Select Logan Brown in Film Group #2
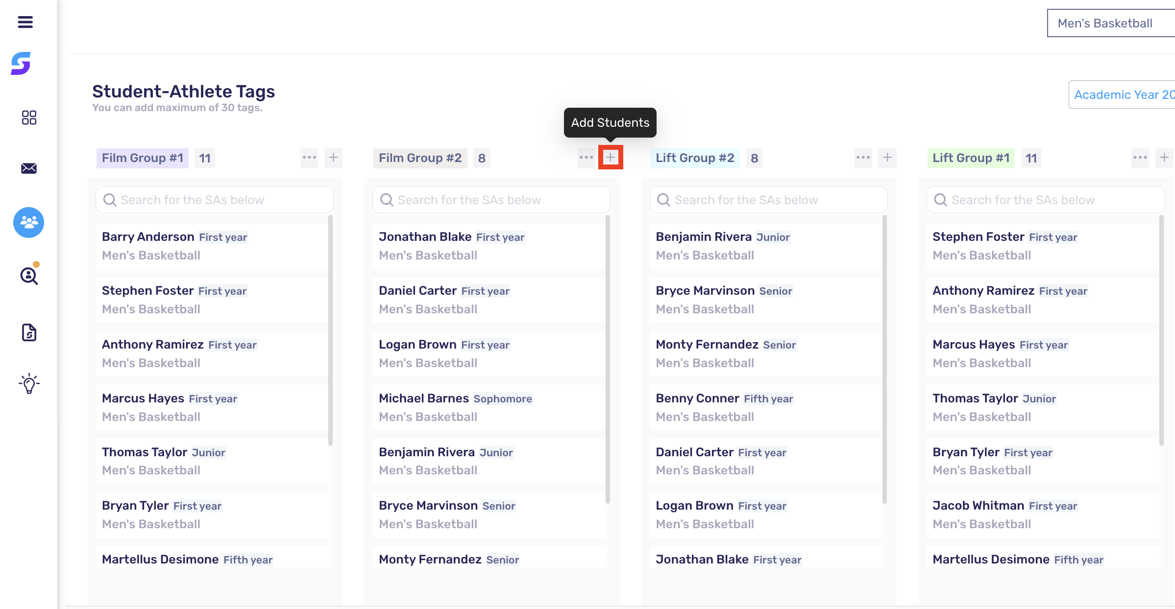Screen dimensions: 1175x609 pos(489,353)
